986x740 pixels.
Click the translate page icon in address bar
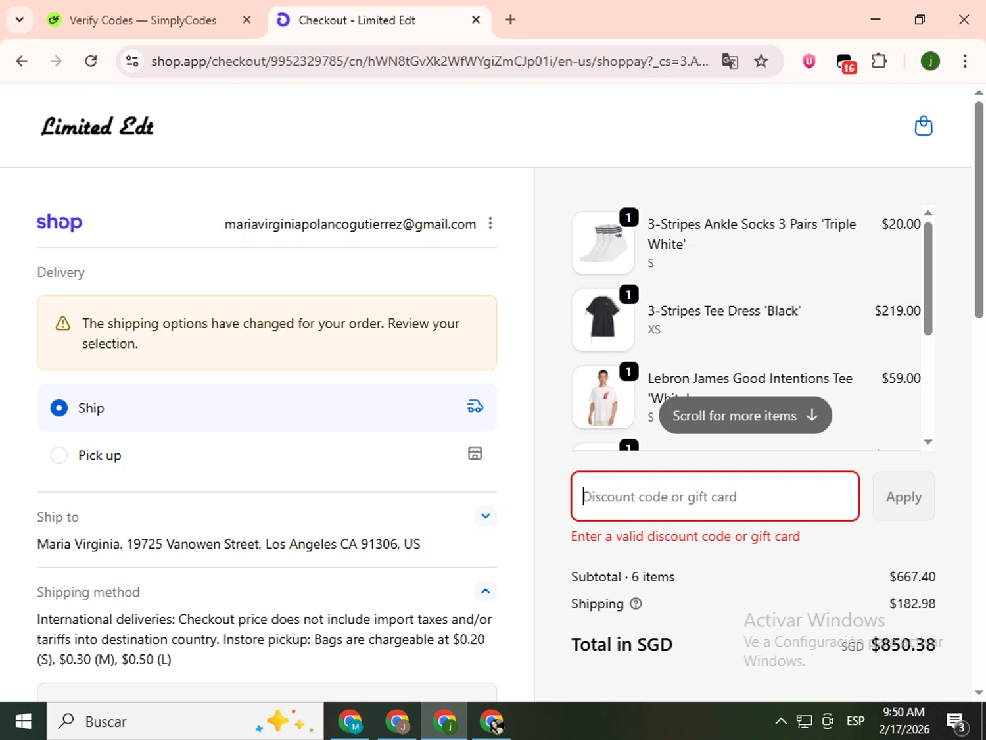coord(730,61)
